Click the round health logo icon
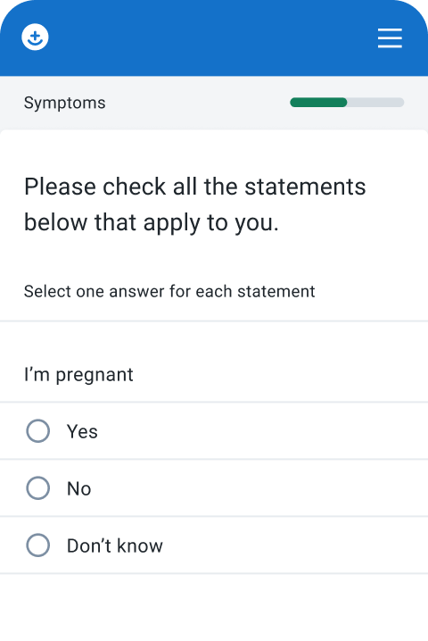The image size is (428, 641). (x=35, y=37)
